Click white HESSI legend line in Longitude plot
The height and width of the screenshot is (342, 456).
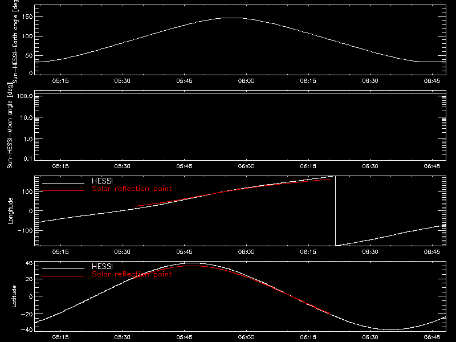63,183
